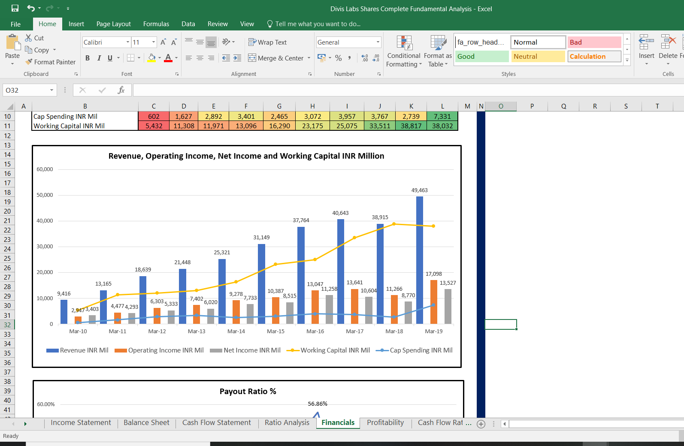Click the Select All corner triangle
This screenshot has width=684, height=446.
[x=10, y=106]
